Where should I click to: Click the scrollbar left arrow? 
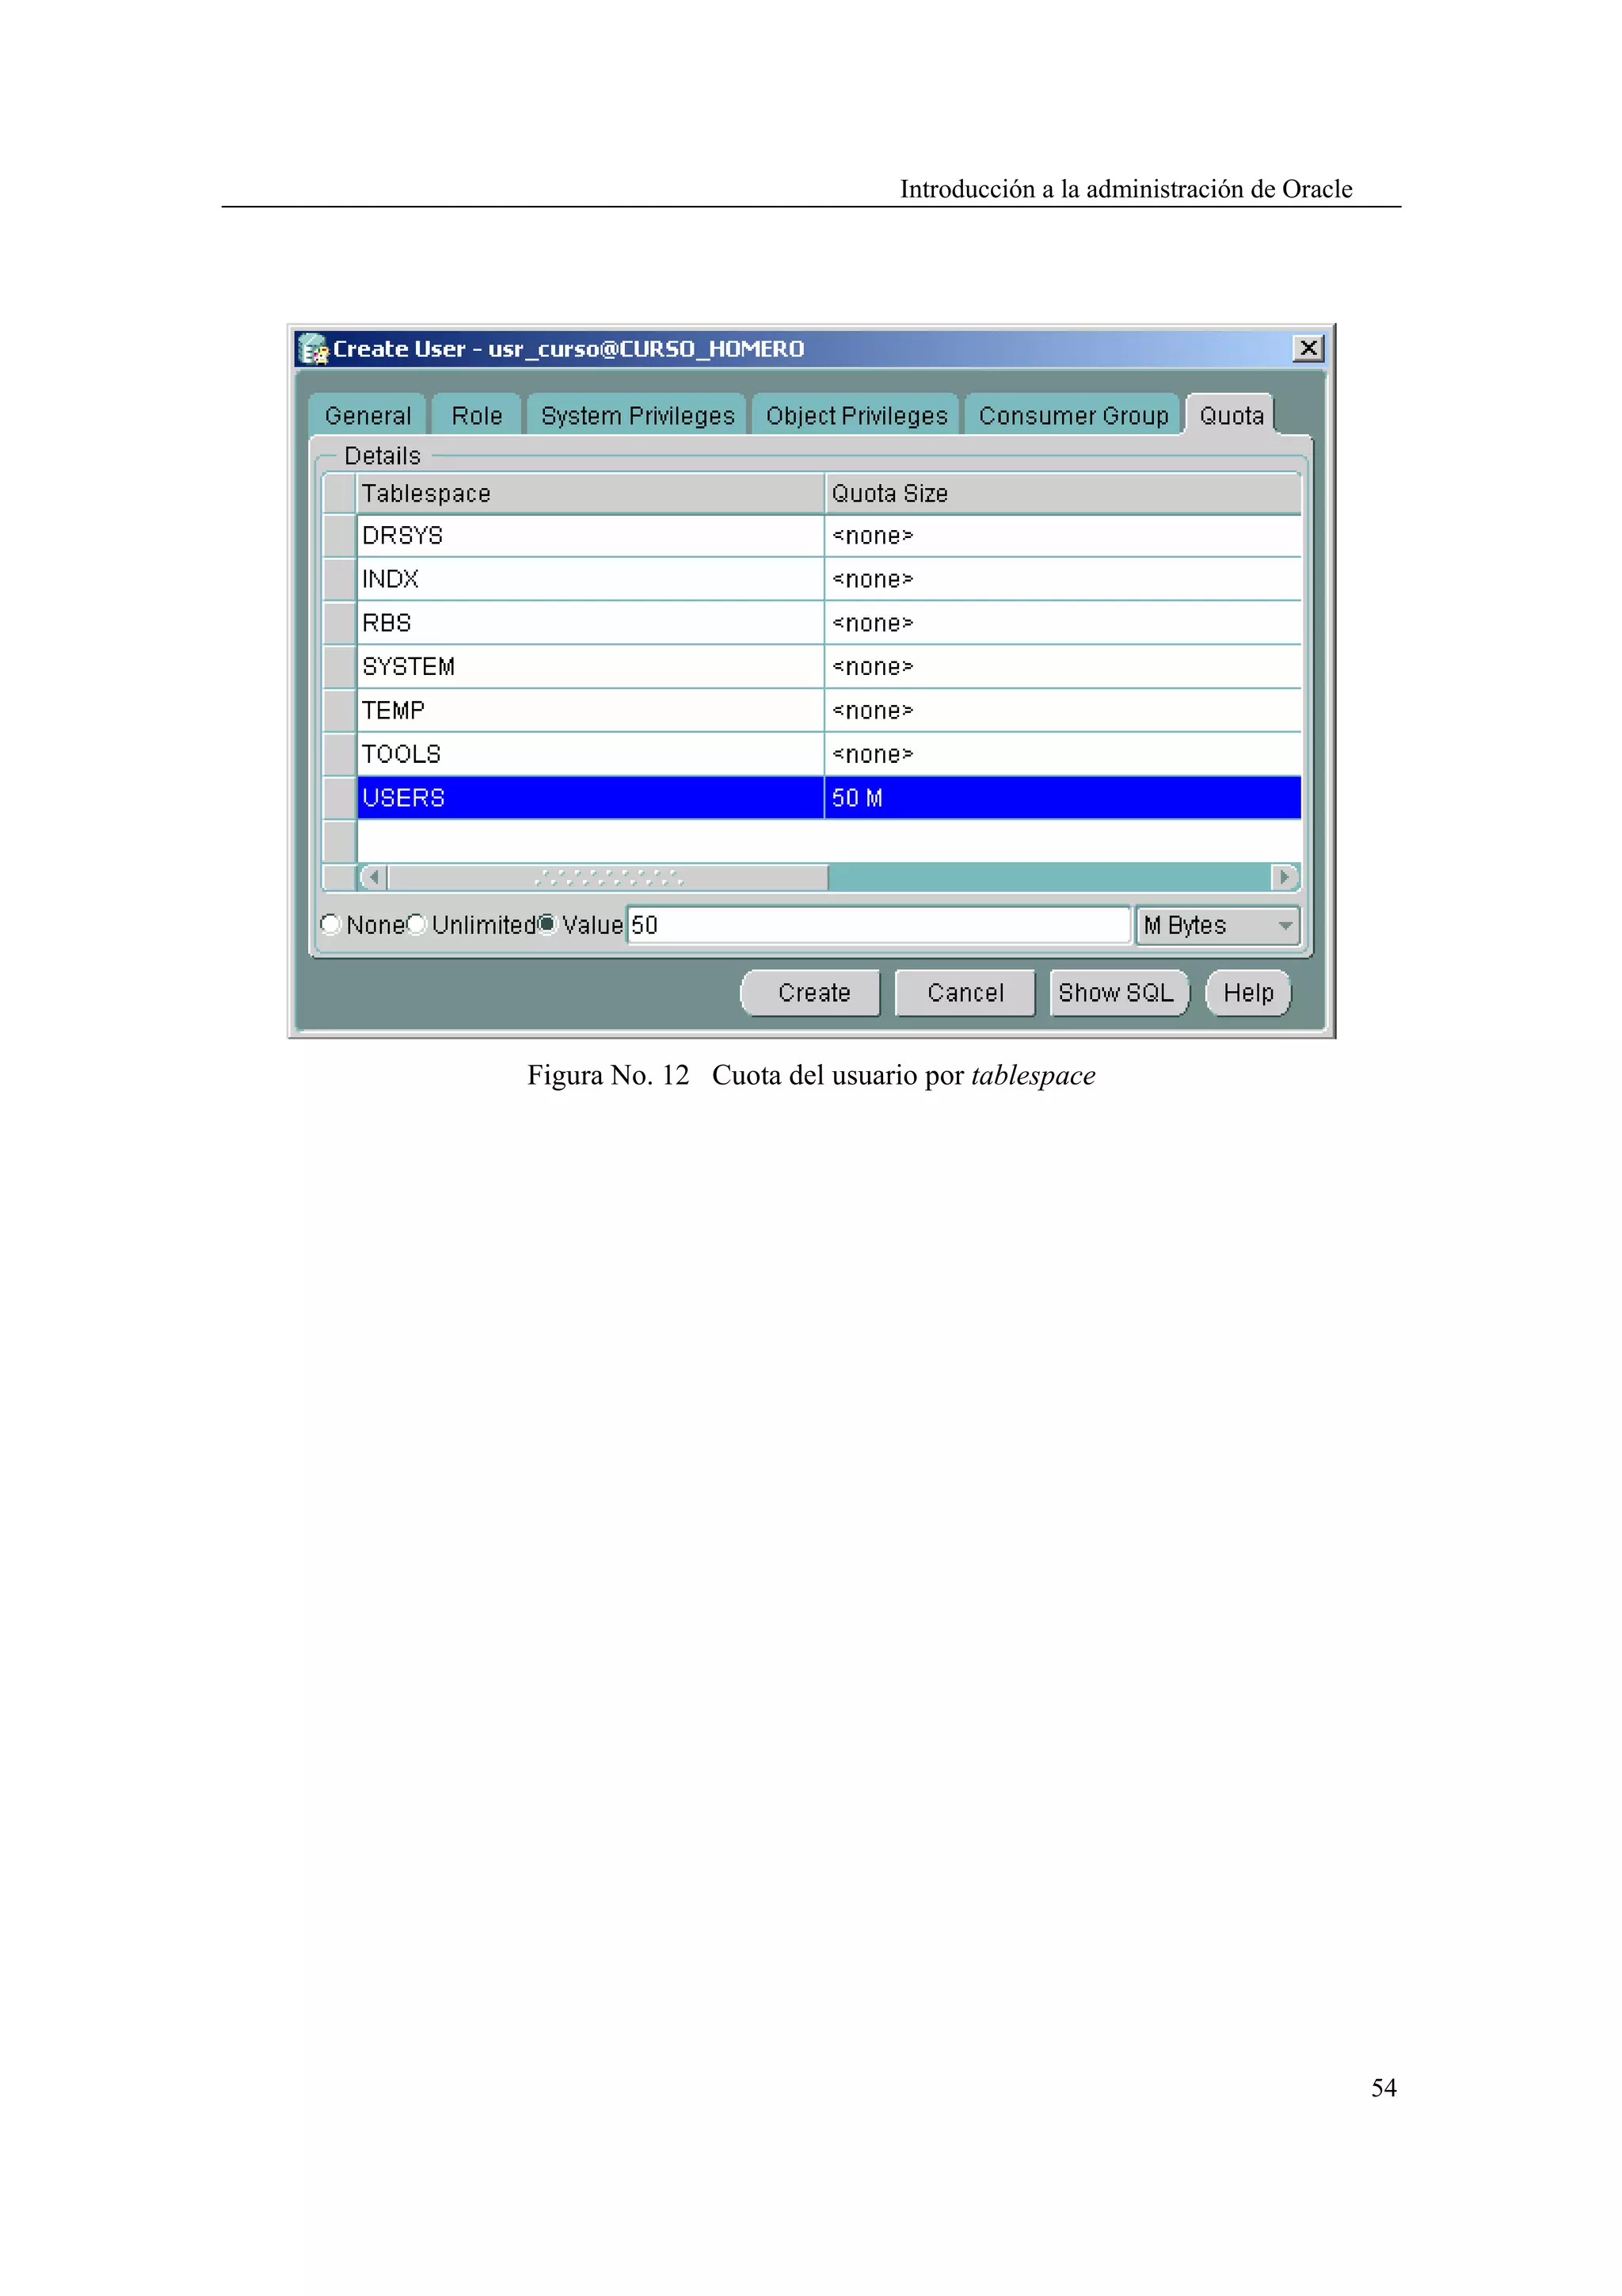pos(374,877)
